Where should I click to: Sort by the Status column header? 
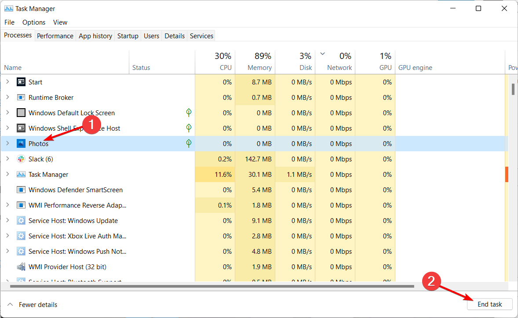(162, 62)
